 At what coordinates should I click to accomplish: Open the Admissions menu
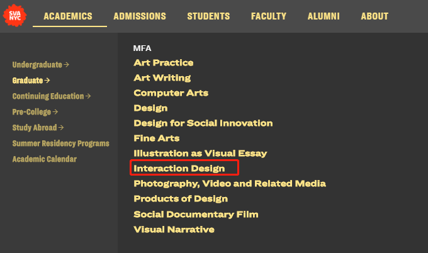coord(140,16)
